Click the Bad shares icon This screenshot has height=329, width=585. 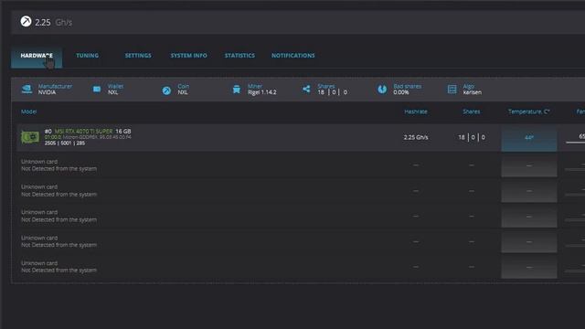click(x=382, y=90)
